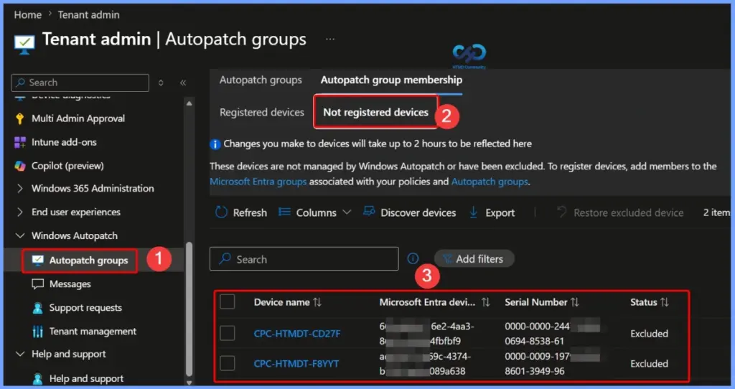The height and width of the screenshot is (389, 735).
Task: Click the sidebar scroll up arrow
Action: [x=189, y=103]
